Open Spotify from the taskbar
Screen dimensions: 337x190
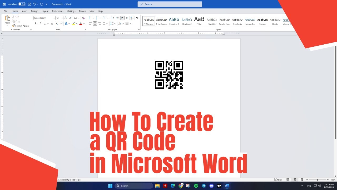(196, 186)
